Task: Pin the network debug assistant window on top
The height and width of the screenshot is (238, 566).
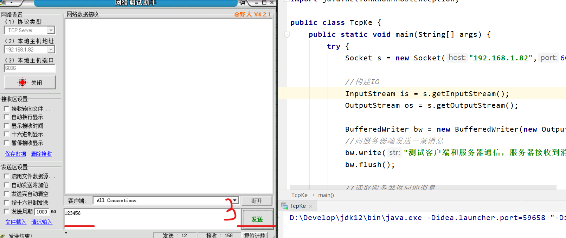Action: pos(242,2)
